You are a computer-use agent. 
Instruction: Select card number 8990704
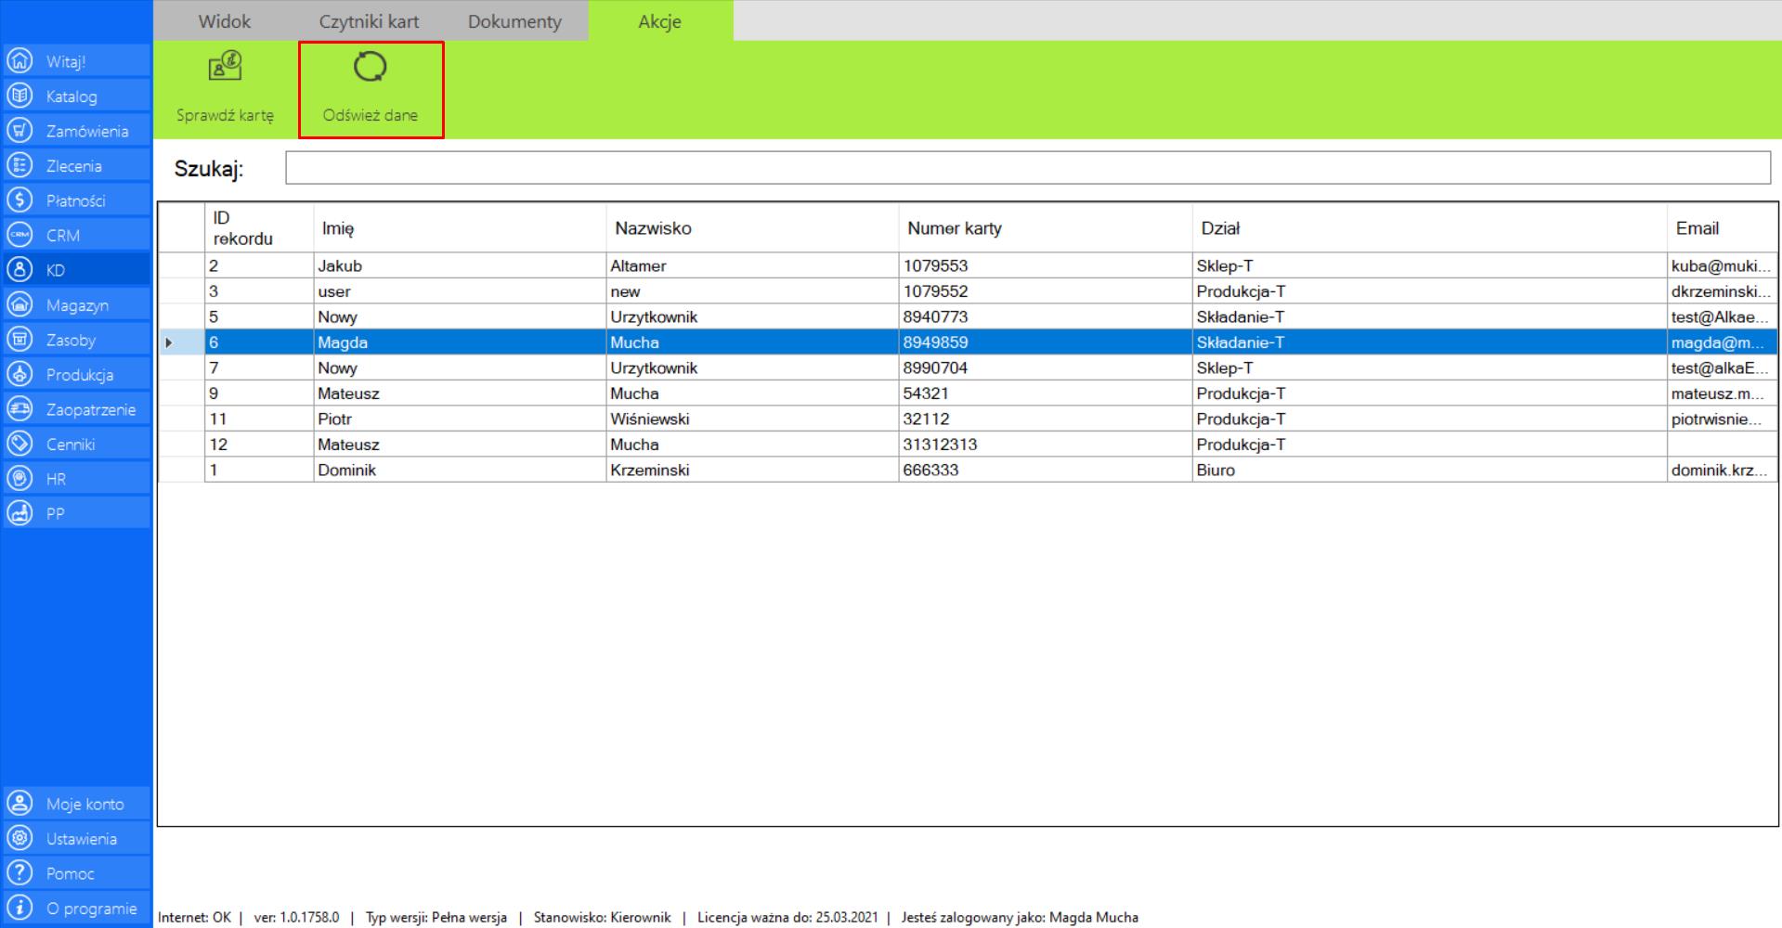[1046, 367]
